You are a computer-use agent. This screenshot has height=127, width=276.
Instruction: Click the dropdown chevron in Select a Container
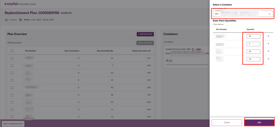click(269, 14)
